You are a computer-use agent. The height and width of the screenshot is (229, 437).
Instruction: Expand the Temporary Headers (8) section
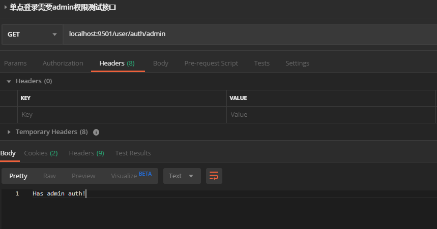click(x=9, y=132)
